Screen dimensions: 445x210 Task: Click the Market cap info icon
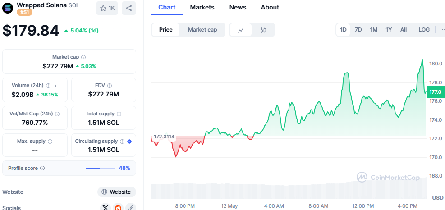(x=83, y=57)
